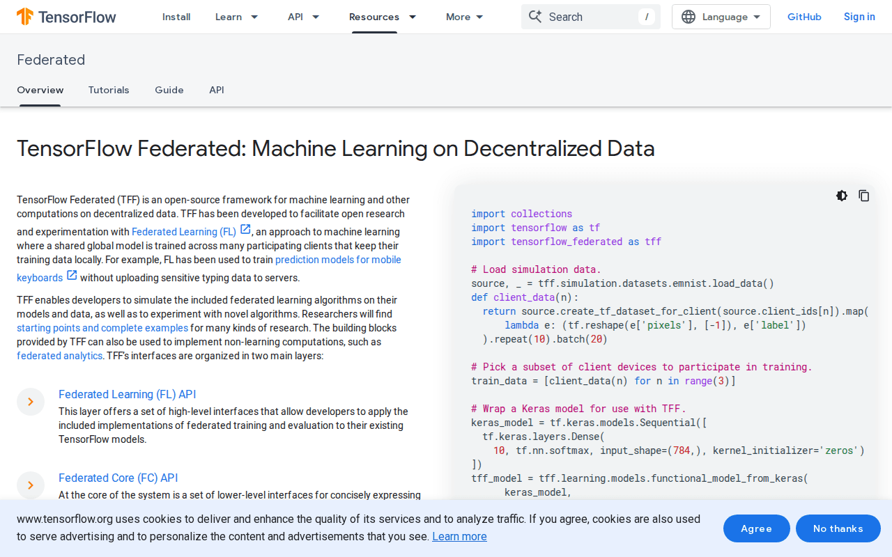The image size is (892, 557).
Task: Click the 'def client_data(n):' code line
Action: (525, 297)
